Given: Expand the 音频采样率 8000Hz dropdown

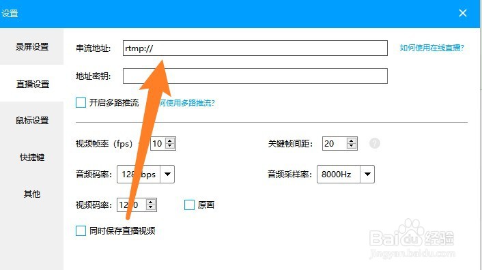Looking at the screenshot, I should tap(367, 175).
